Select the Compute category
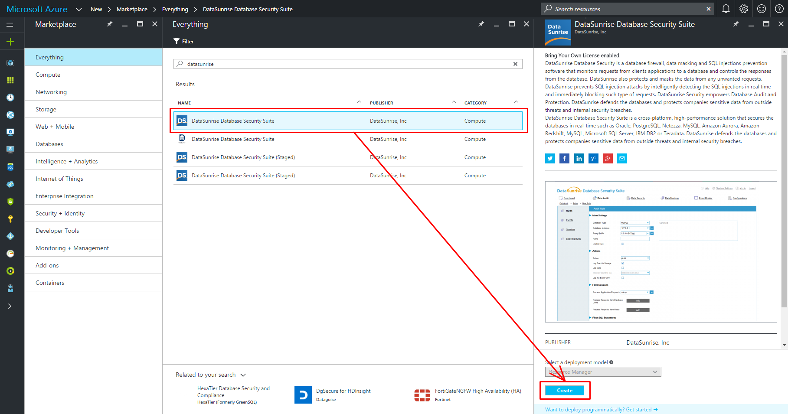 click(x=93, y=75)
